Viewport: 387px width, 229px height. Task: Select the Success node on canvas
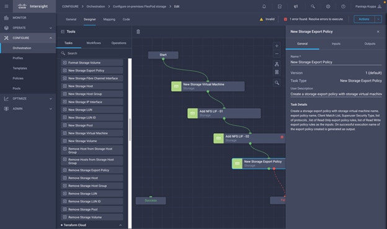tap(151, 201)
